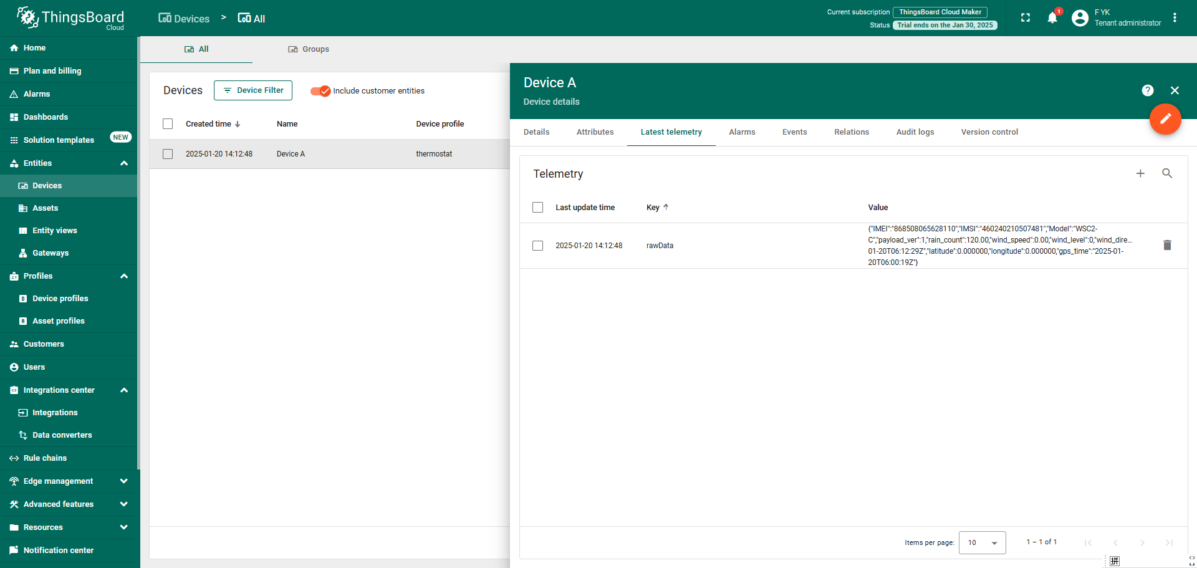Open the Audit logs tab
The image size is (1197, 568).
click(x=915, y=132)
